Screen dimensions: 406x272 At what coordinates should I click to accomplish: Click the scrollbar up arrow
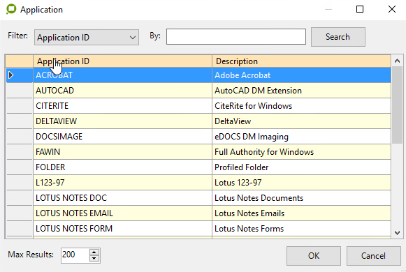397,61
